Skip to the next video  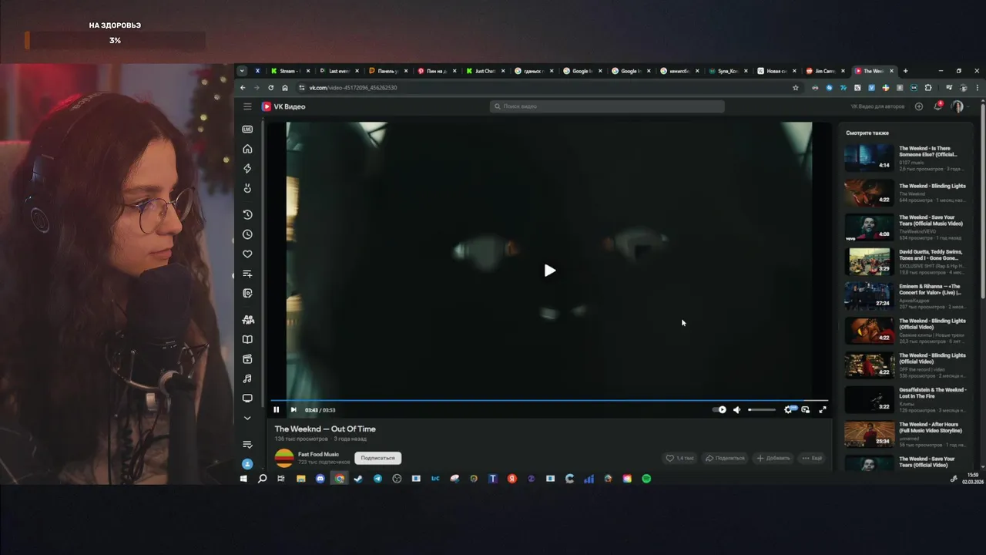[293, 410]
